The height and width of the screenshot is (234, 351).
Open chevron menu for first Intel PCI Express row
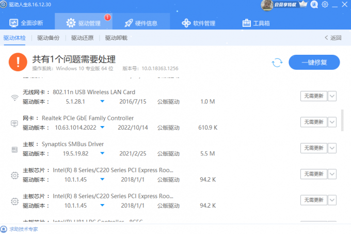click(332, 174)
